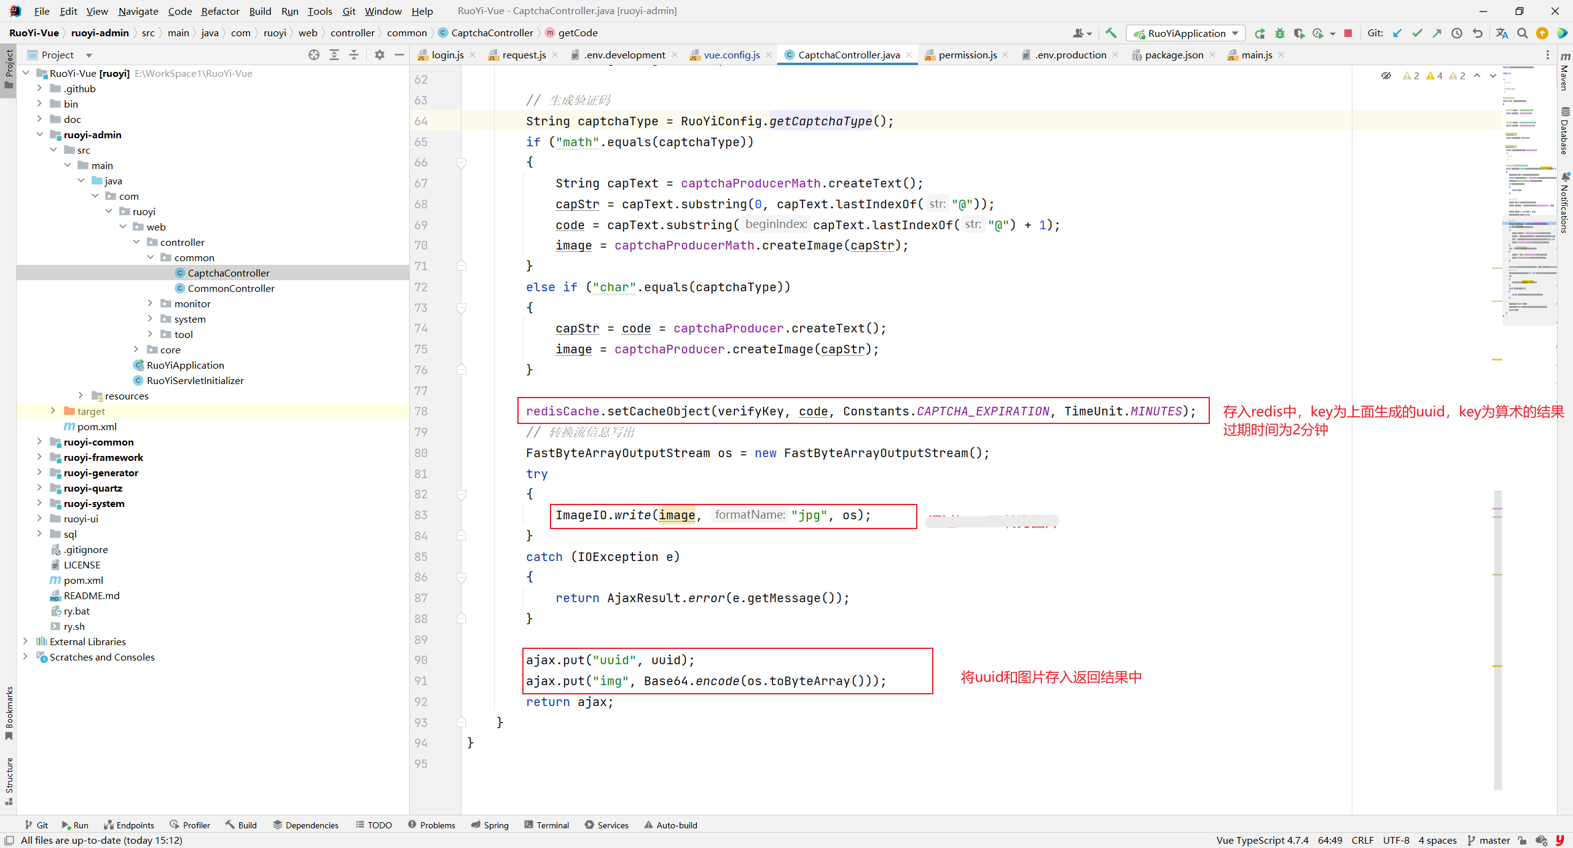Toggle fold marker at line 73

tap(461, 307)
